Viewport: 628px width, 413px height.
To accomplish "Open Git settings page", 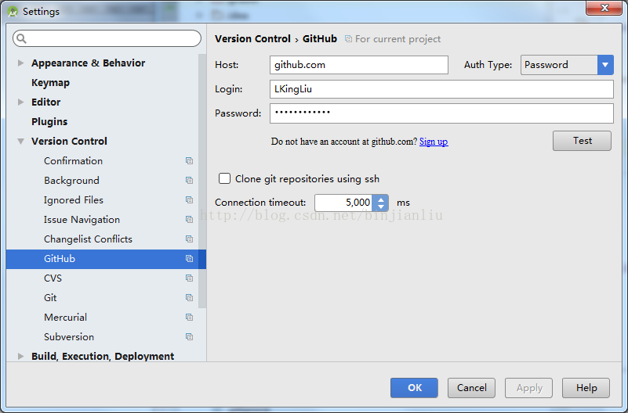I will click(50, 297).
